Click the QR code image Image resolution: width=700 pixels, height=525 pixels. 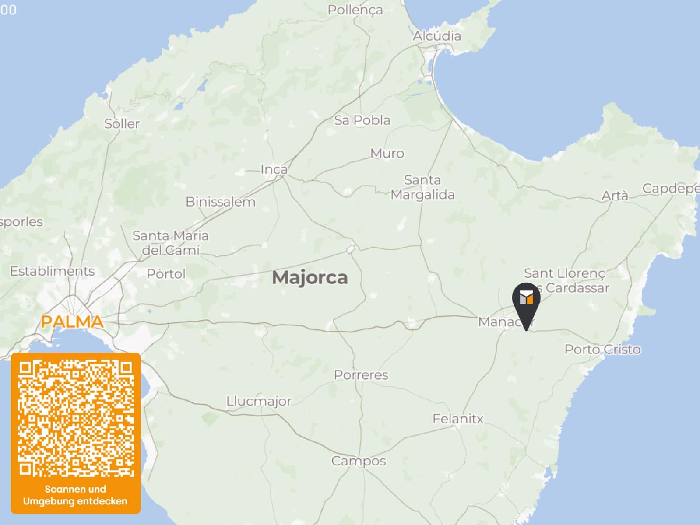(x=76, y=418)
